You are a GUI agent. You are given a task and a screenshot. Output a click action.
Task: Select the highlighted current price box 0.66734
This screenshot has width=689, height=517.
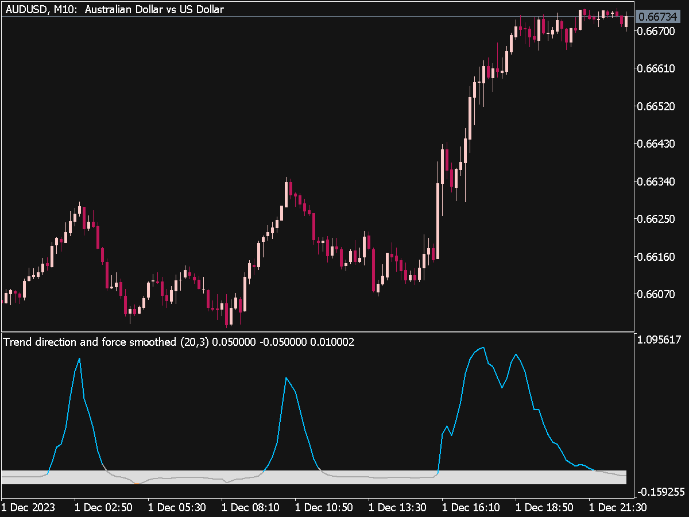point(659,17)
